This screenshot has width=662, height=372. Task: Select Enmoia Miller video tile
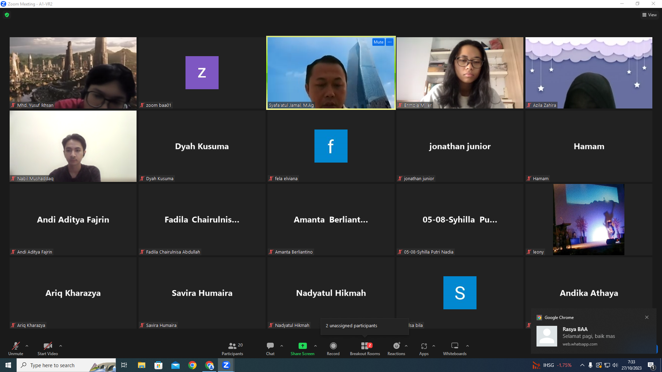460,73
